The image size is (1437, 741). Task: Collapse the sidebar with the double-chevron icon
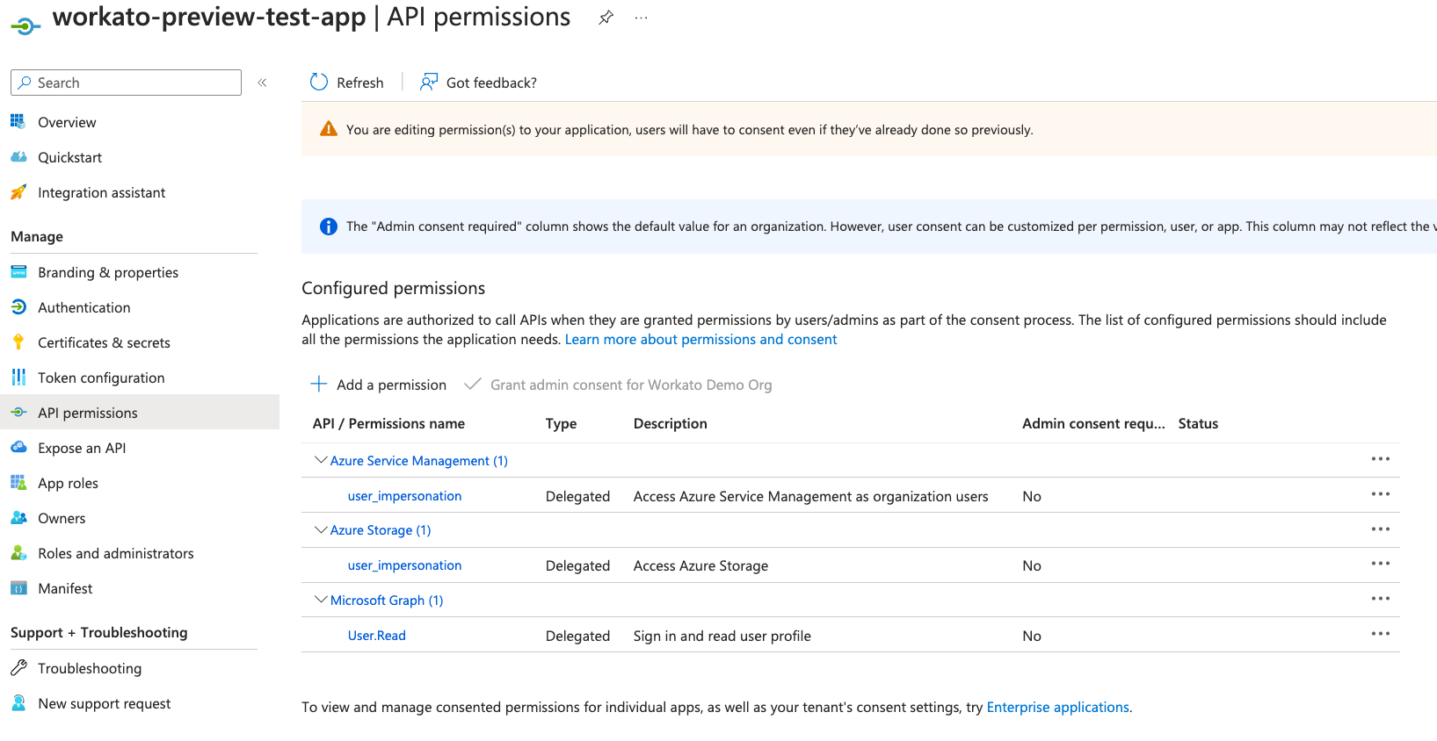point(262,83)
